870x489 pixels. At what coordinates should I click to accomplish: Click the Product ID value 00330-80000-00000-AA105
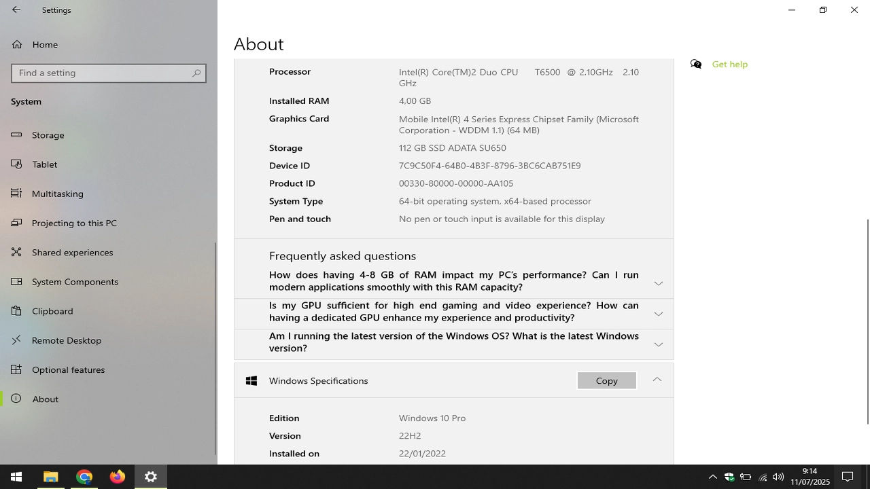tap(456, 183)
